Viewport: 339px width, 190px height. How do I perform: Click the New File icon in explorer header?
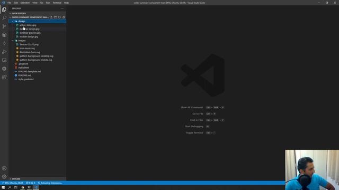(x=51, y=17)
